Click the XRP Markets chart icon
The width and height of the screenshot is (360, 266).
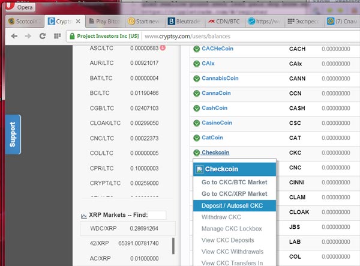[x=84, y=216]
